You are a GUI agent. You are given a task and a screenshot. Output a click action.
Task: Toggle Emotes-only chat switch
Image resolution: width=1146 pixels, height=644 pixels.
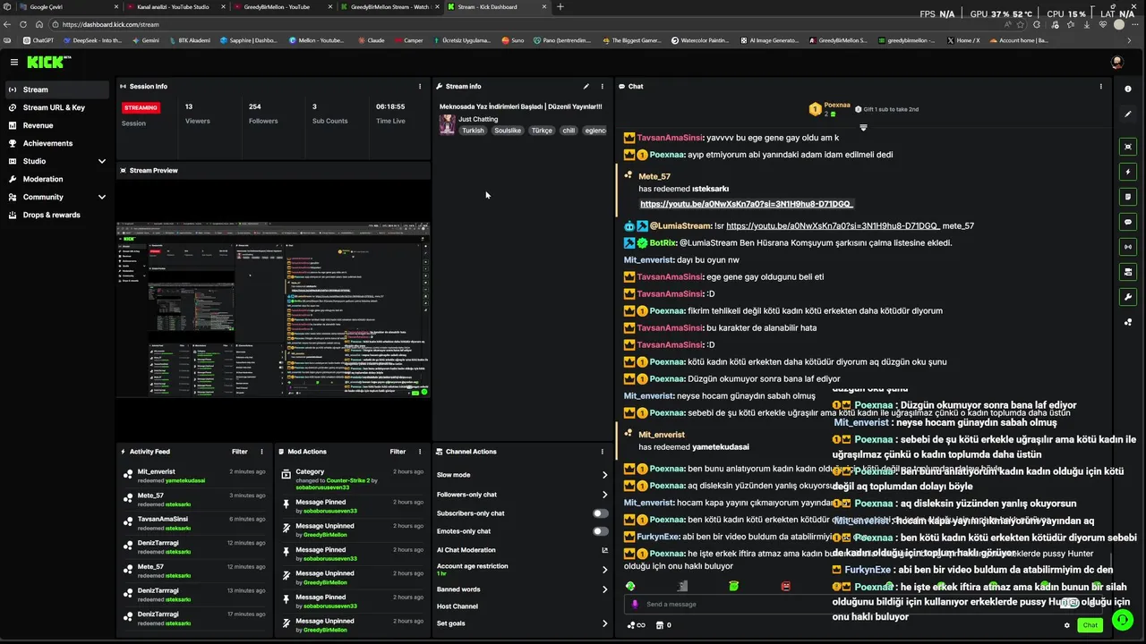(600, 531)
